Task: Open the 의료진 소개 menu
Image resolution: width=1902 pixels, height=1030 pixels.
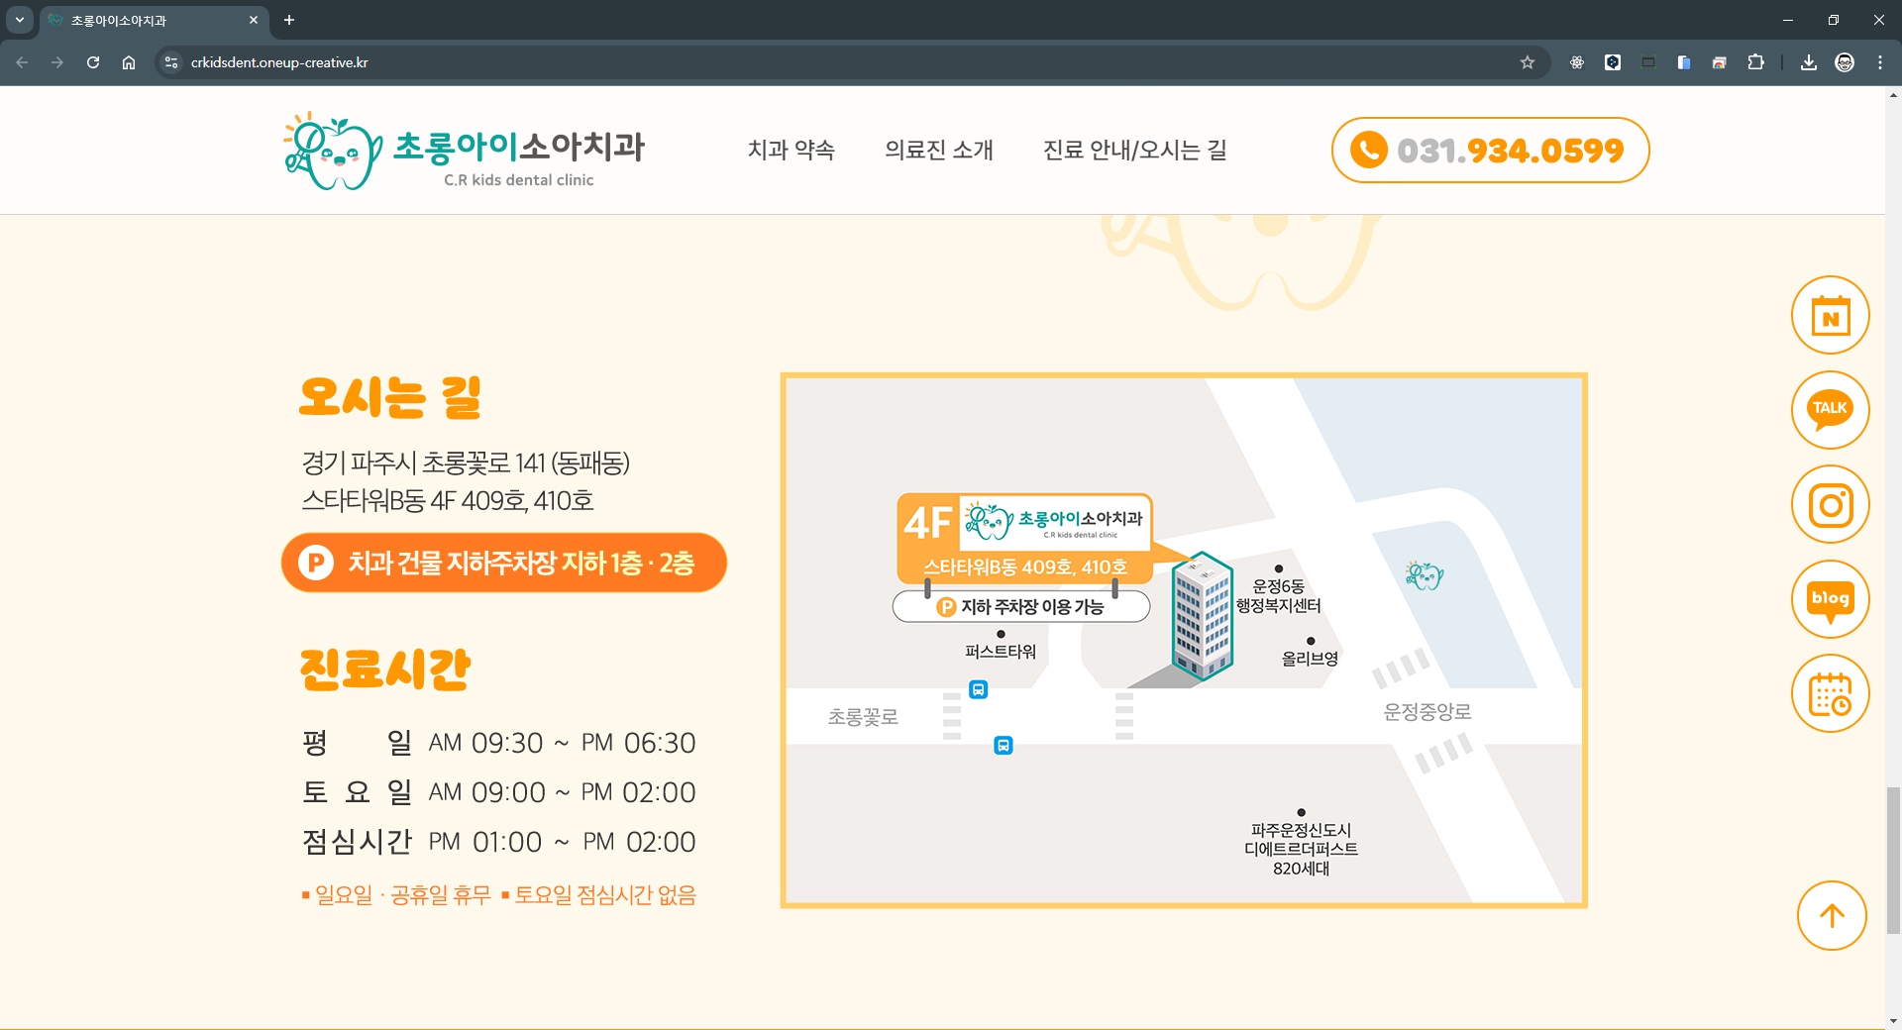Action: pyautogui.click(x=938, y=150)
